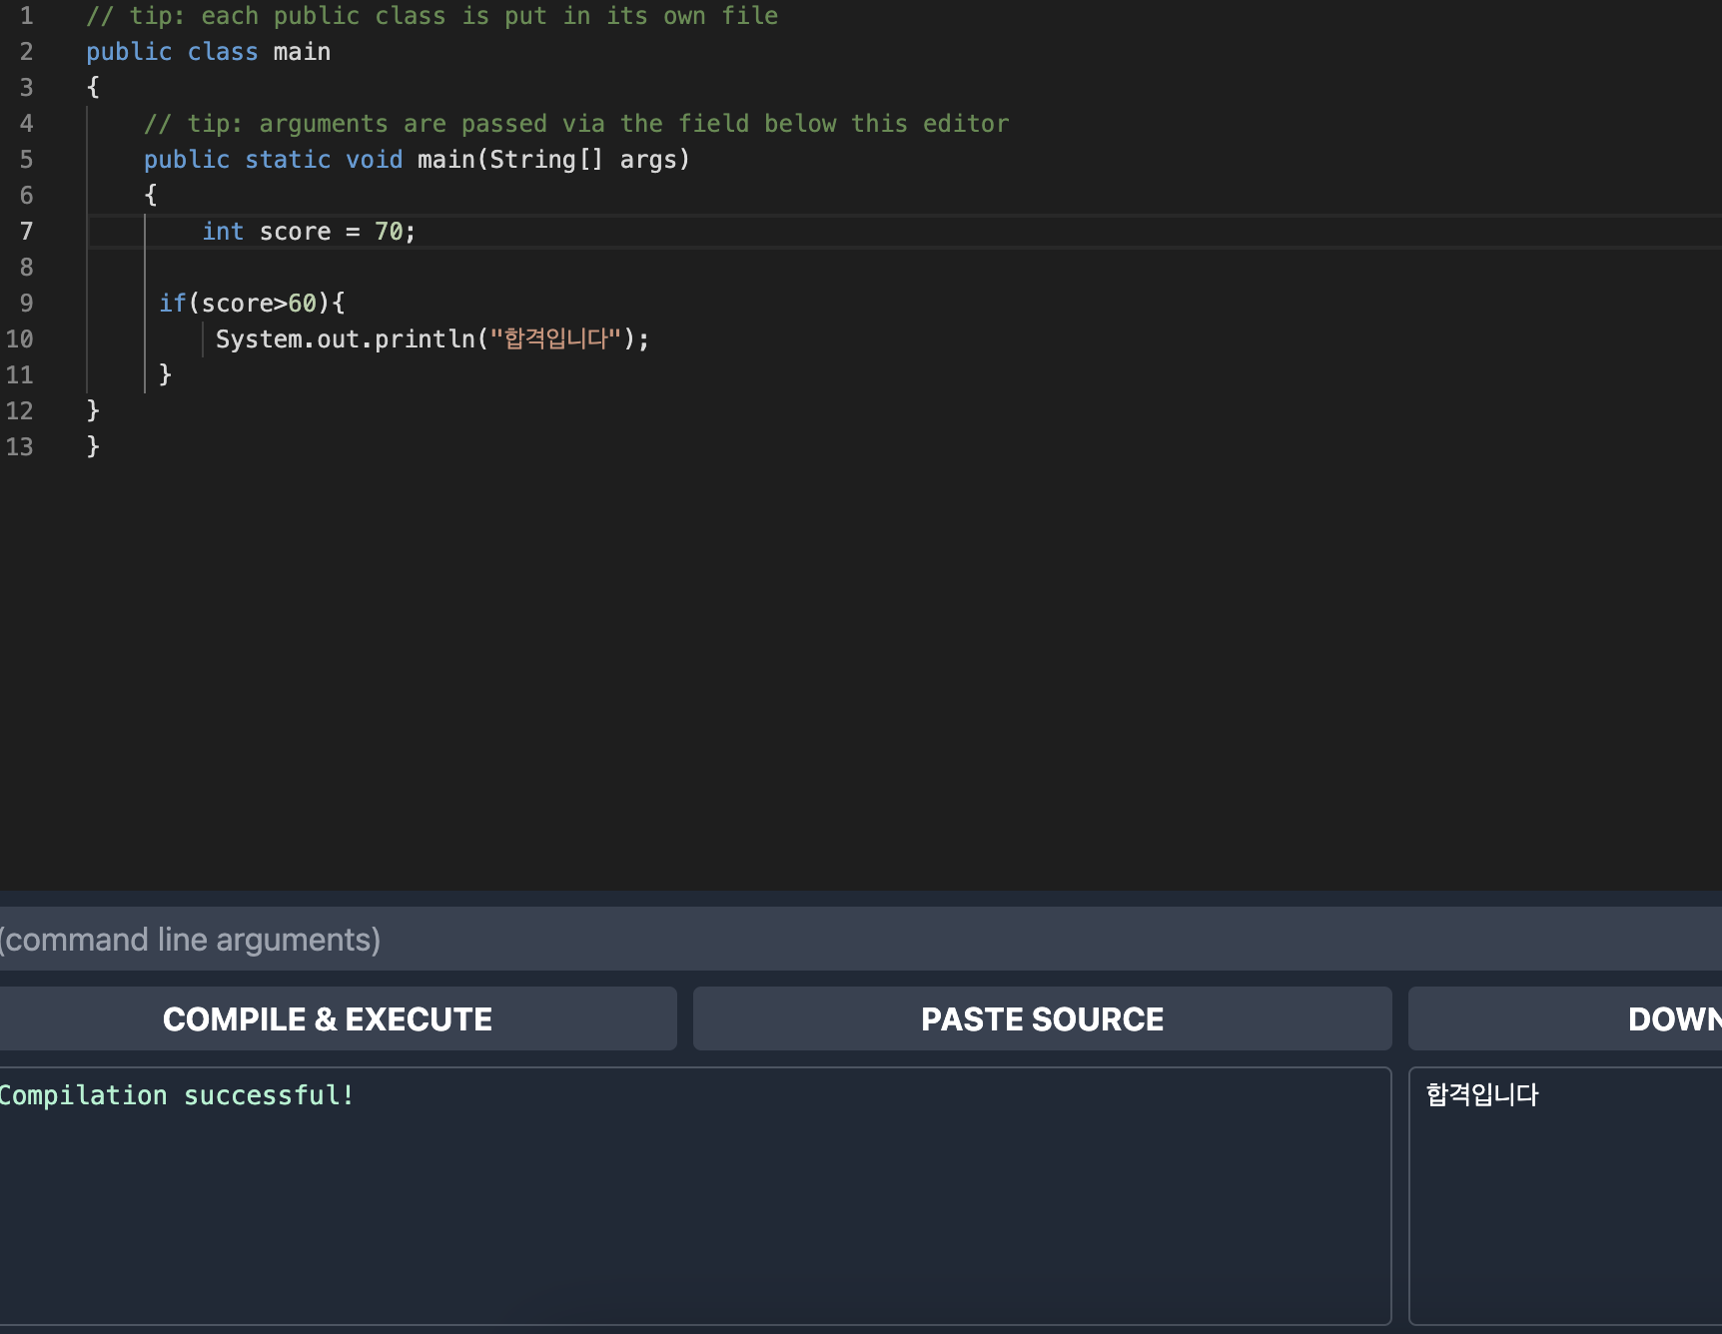1722x1334 pixels.
Task: Place cursor on 'int score = 70;' line
Action: 309,232
